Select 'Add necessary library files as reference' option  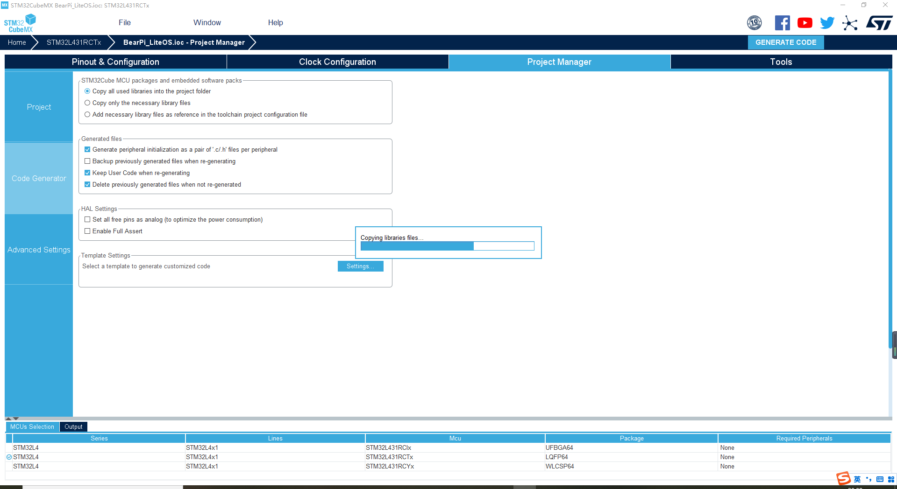87,115
